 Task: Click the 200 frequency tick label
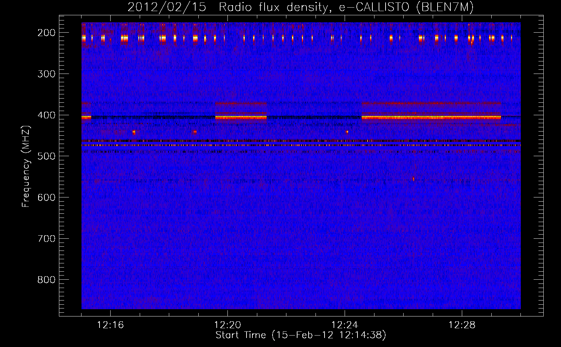tap(46, 33)
